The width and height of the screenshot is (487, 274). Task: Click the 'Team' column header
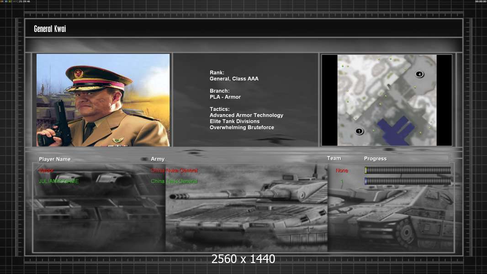tap(334, 158)
